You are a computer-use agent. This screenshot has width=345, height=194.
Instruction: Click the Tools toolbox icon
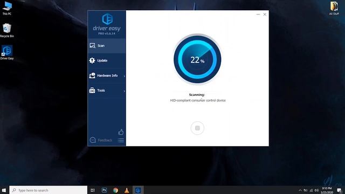[92, 91]
